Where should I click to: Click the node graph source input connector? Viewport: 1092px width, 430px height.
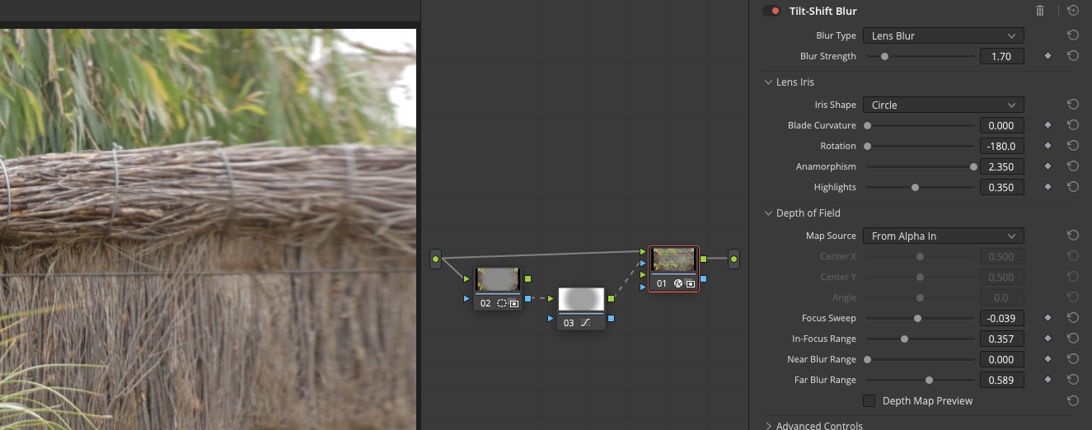(435, 259)
